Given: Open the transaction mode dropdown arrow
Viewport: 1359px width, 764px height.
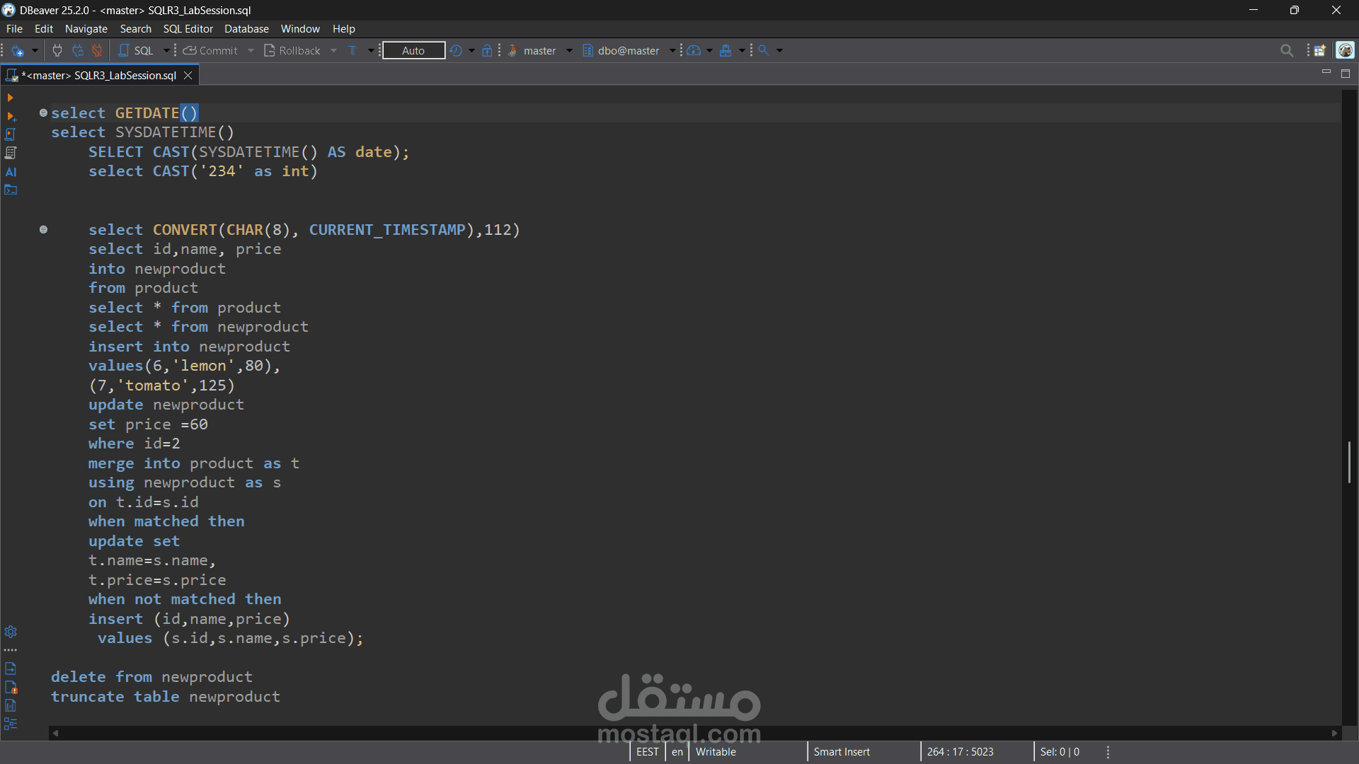Looking at the screenshot, I should coord(370,50).
